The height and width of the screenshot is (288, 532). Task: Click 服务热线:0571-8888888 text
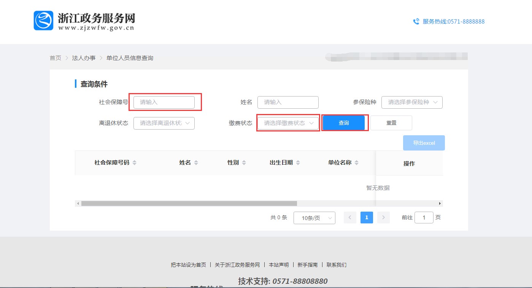coord(454,22)
